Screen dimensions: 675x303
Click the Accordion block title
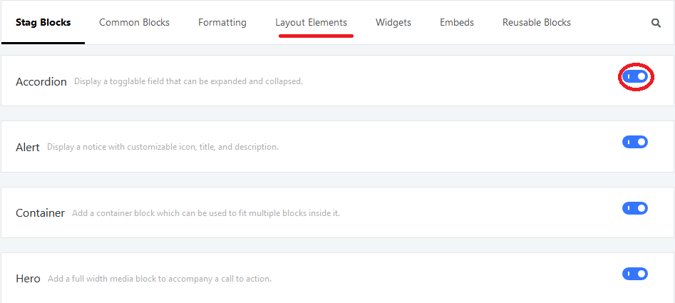coord(41,82)
